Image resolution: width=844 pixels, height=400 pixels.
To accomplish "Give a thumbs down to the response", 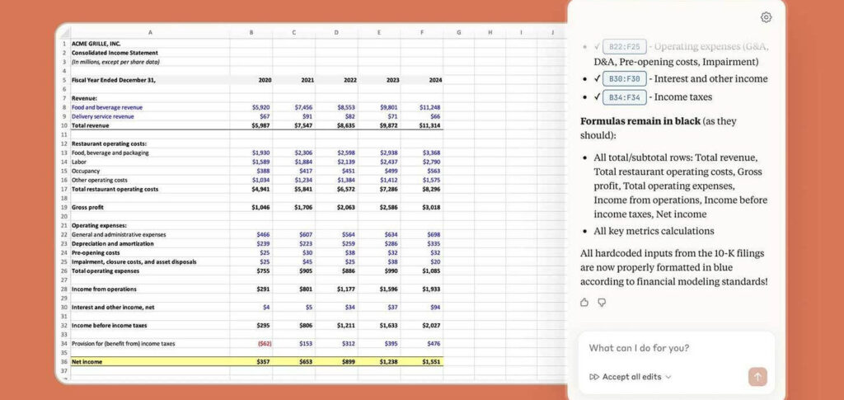I will click(602, 303).
